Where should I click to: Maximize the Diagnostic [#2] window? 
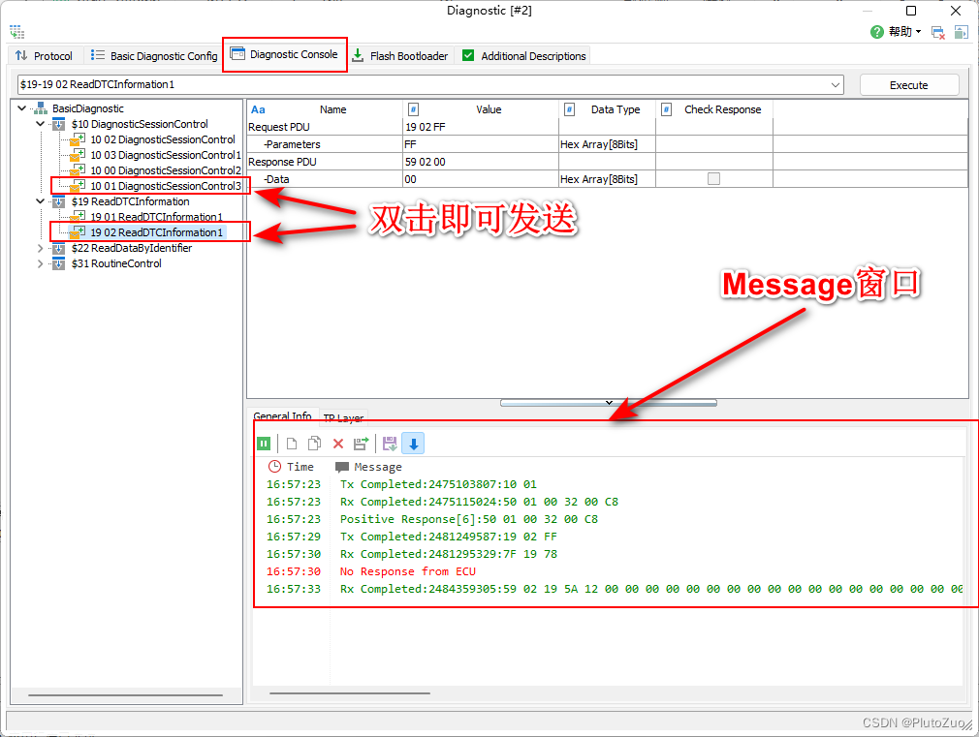(x=911, y=11)
